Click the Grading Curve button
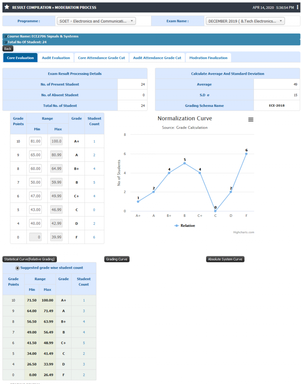 click(117, 259)
